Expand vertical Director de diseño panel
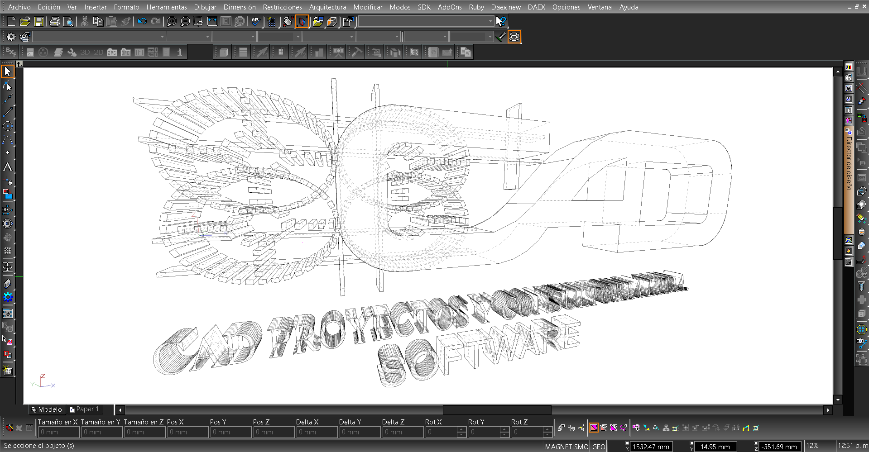 click(849, 163)
